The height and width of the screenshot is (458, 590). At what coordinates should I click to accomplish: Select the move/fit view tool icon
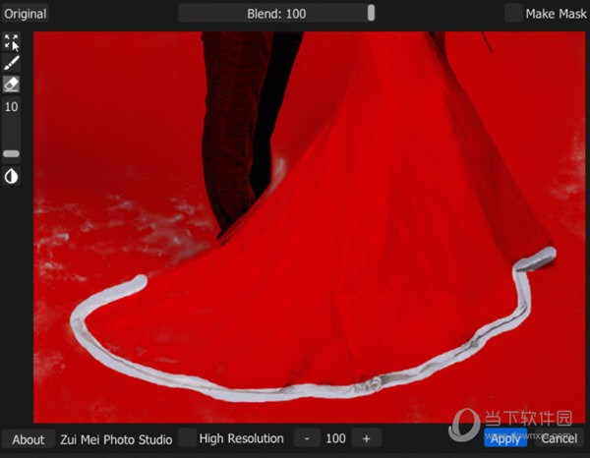11,42
